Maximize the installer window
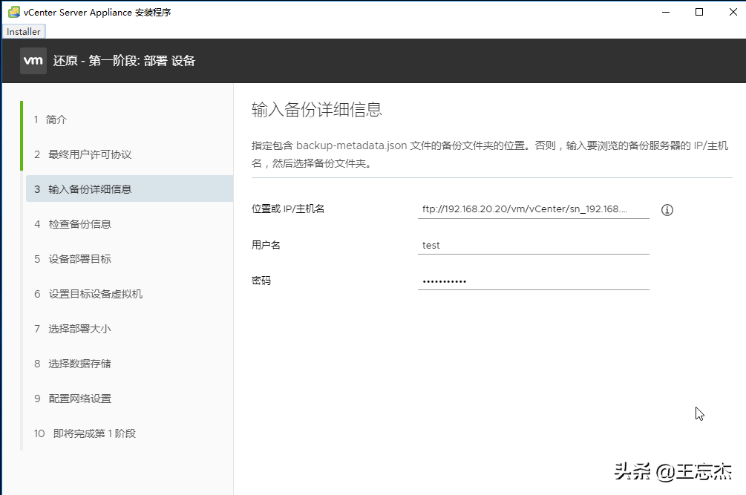Screen dimensions: 746x495 click(x=699, y=12)
